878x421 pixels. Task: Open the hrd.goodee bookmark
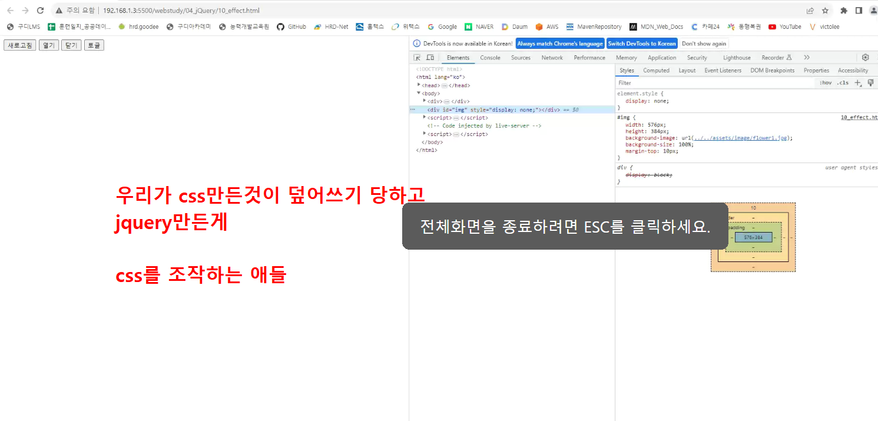click(138, 26)
